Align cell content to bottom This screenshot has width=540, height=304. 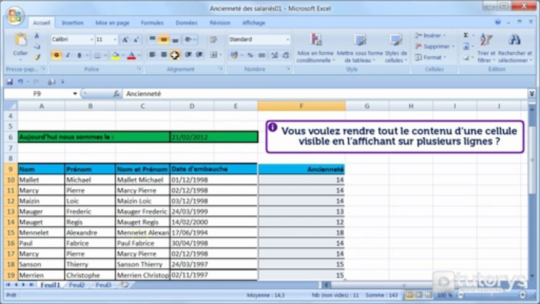[x=175, y=40]
